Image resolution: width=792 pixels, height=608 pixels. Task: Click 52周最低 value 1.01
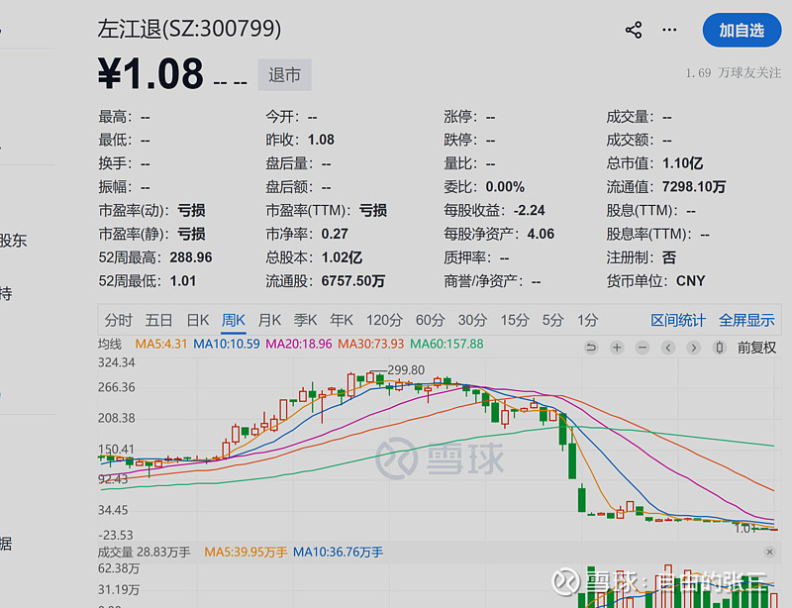pyautogui.click(x=183, y=281)
